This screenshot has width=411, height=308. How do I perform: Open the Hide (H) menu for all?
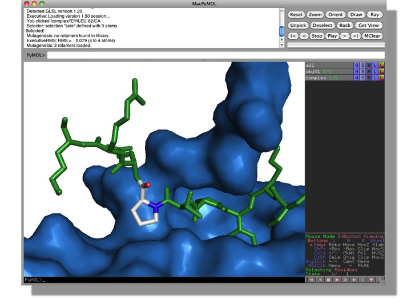pyautogui.click(x=369, y=65)
